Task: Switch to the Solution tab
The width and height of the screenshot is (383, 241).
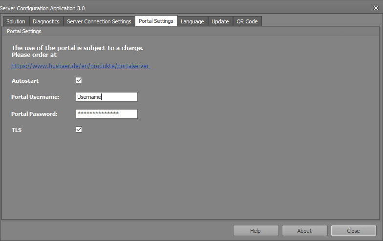Action: (16, 21)
